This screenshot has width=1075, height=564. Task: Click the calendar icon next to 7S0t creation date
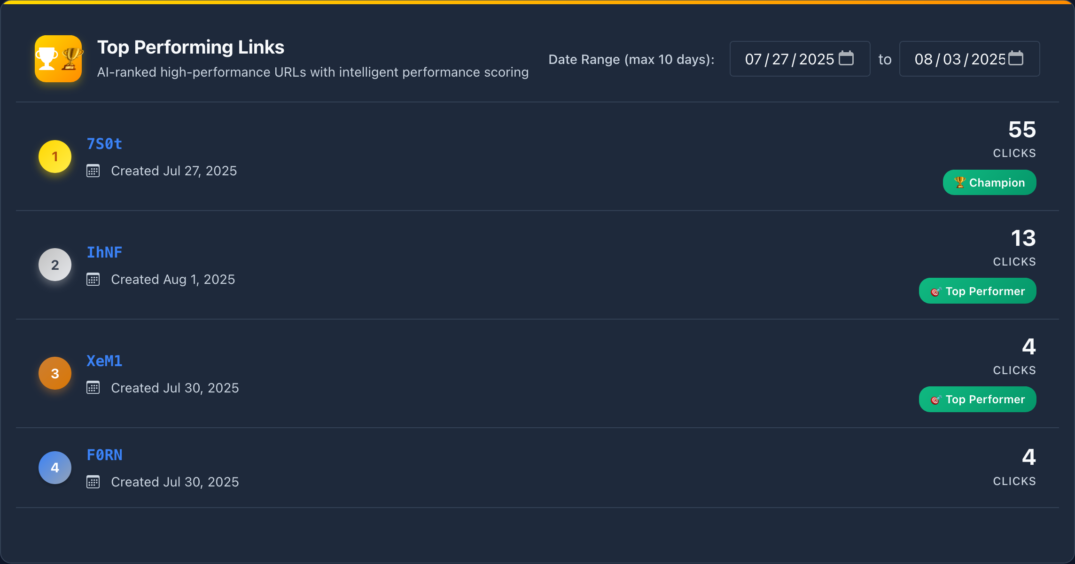(x=93, y=171)
